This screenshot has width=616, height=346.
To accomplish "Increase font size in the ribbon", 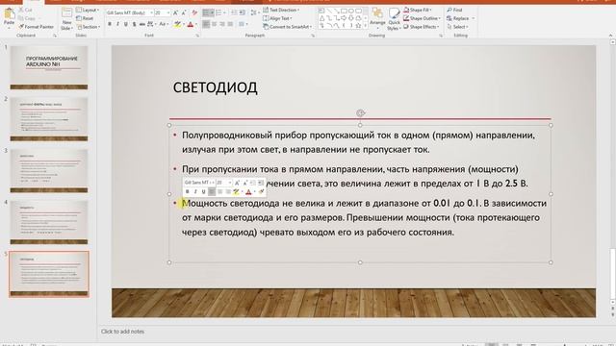I will (x=175, y=12).
